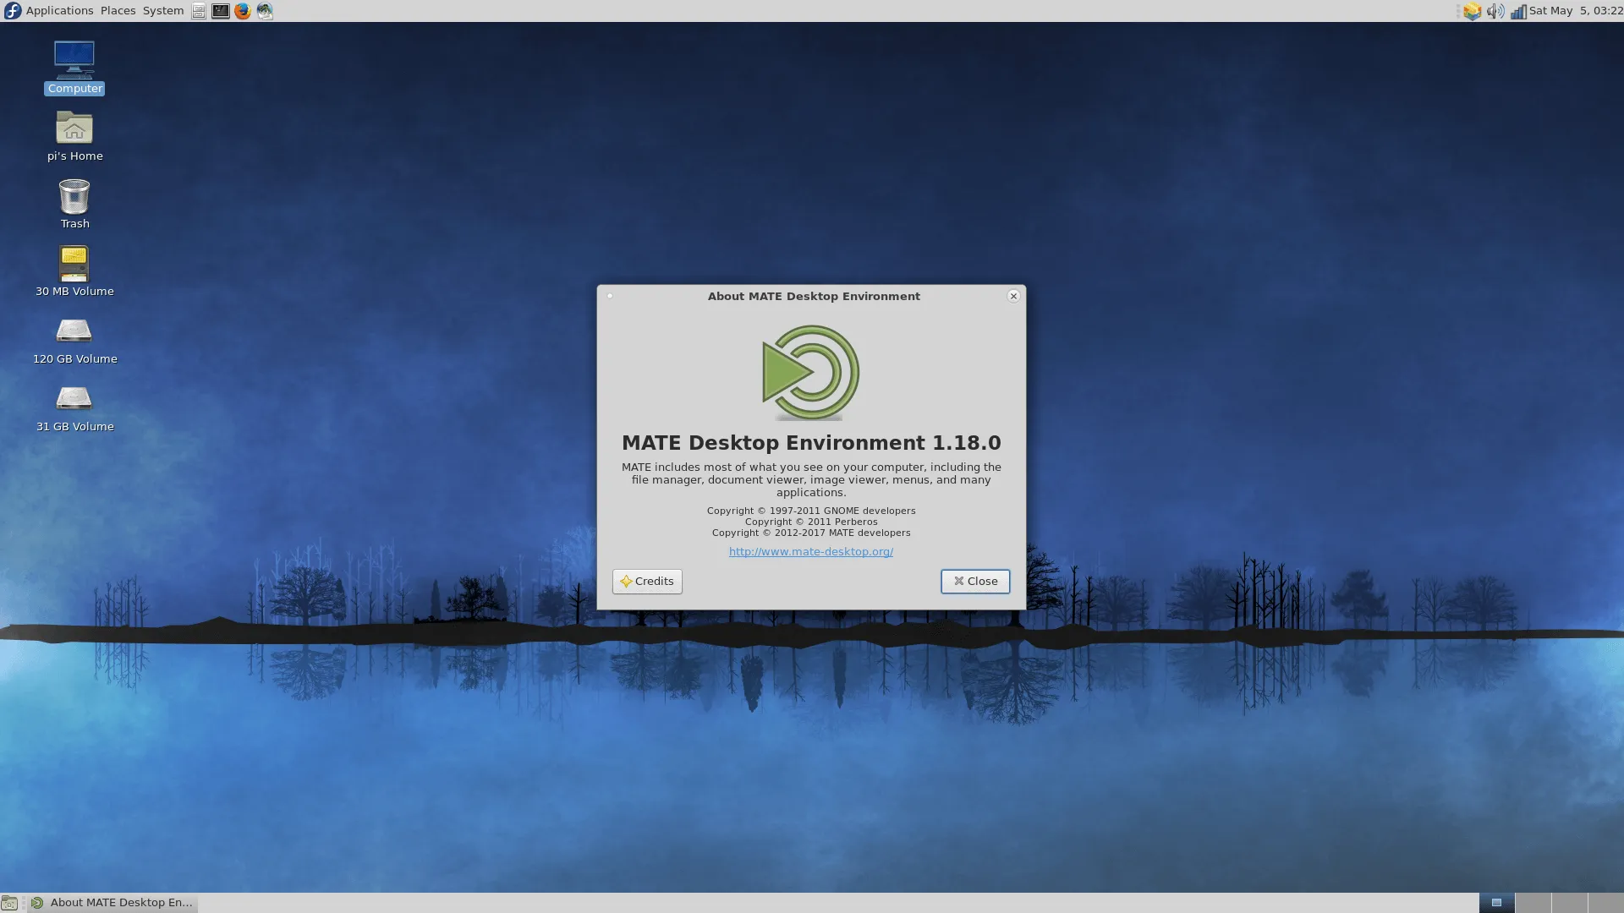Image resolution: width=1624 pixels, height=913 pixels.
Task: Click the Credits button
Action: tap(647, 582)
